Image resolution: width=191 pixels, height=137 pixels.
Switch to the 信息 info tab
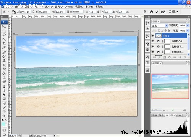click(x=179, y=115)
